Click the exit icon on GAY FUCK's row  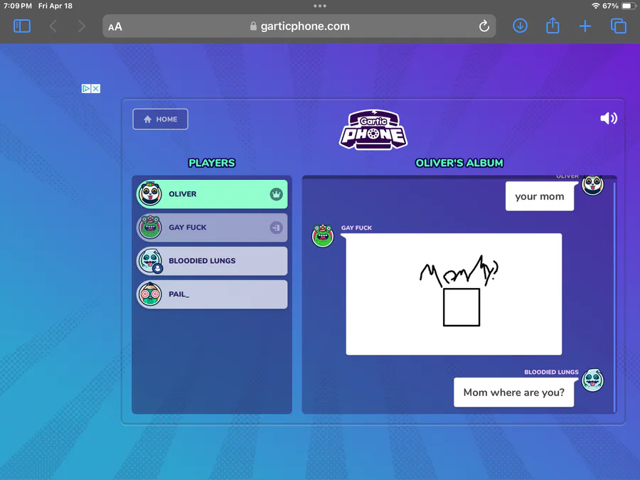point(277,228)
